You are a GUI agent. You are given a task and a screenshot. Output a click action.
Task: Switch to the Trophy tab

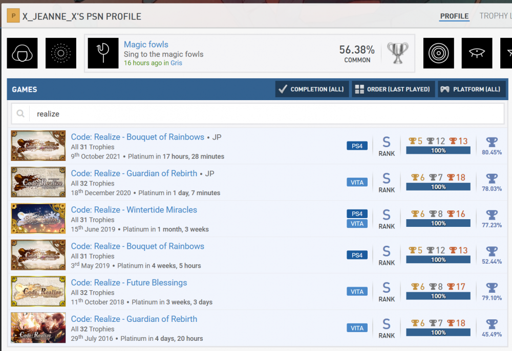495,16
